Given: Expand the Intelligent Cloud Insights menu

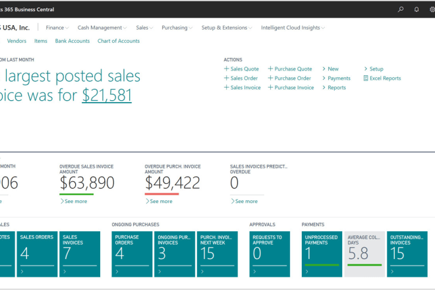Looking at the screenshot, I should 293,28.
